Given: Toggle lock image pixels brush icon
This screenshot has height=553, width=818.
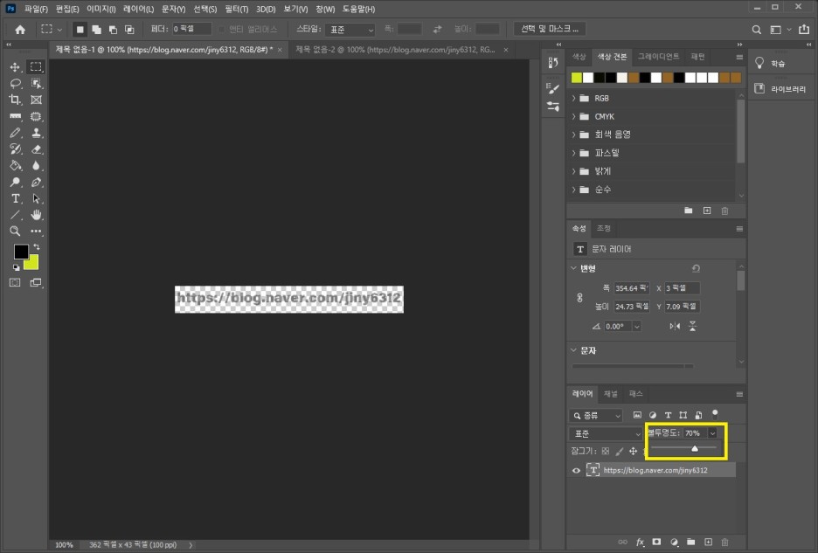Looking at the screenshot, I should tap(620, 451).
